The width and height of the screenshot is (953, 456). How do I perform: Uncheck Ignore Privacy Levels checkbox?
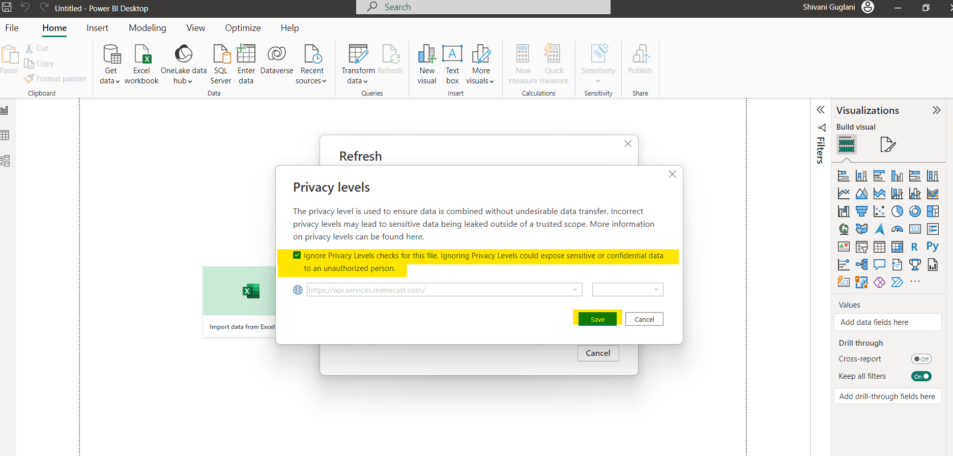click(297, 255)
